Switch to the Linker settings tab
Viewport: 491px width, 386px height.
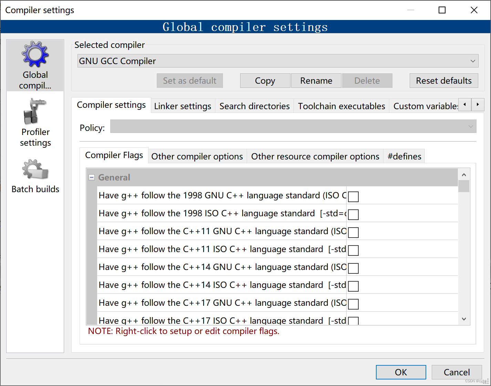pyautogui.click(x=183, y=106)
